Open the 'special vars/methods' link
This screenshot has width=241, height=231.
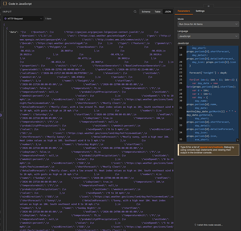(x=211, y=147)
